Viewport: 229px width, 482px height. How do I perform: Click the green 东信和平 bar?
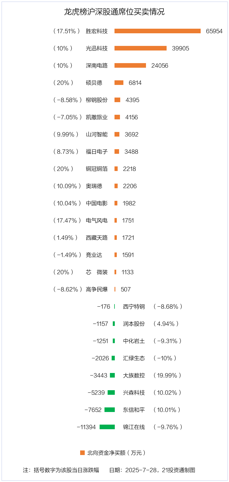click(x=110, y=410)
